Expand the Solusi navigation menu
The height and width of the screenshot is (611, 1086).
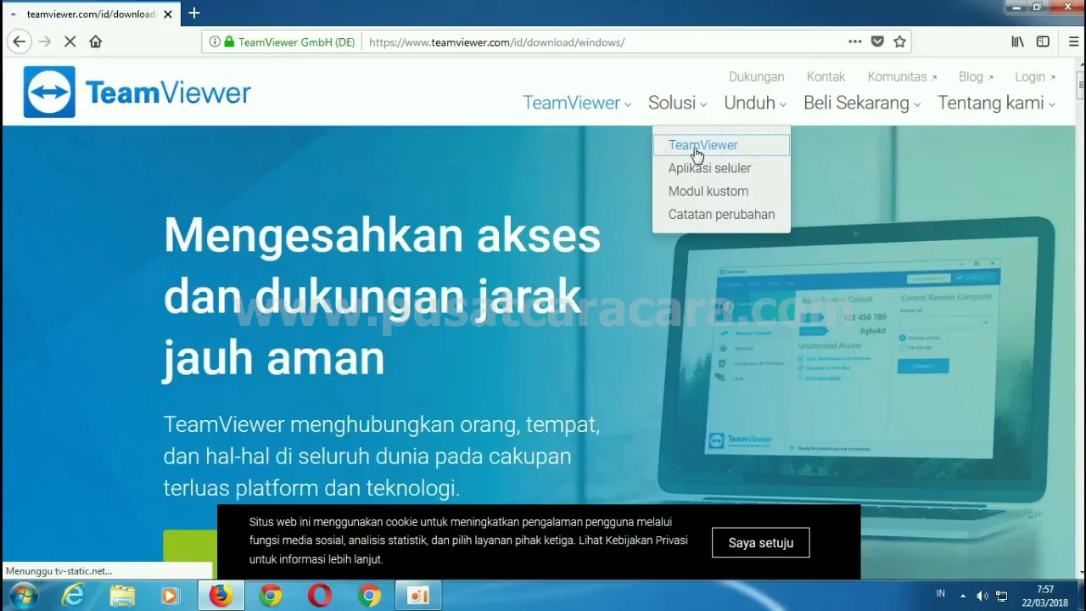[x=677, y=103]
